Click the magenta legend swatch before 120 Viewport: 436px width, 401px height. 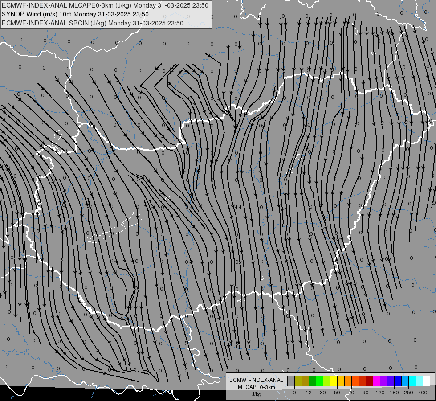point(376,381)
